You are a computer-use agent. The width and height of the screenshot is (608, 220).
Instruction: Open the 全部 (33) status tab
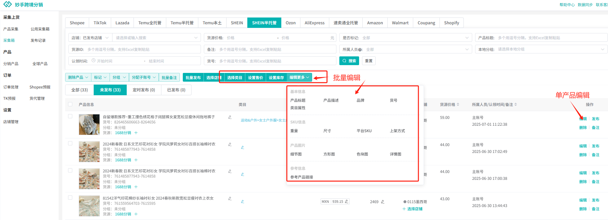[x=79, y=90]
